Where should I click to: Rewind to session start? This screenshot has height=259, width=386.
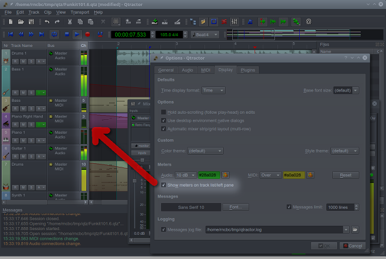[11, 34]
